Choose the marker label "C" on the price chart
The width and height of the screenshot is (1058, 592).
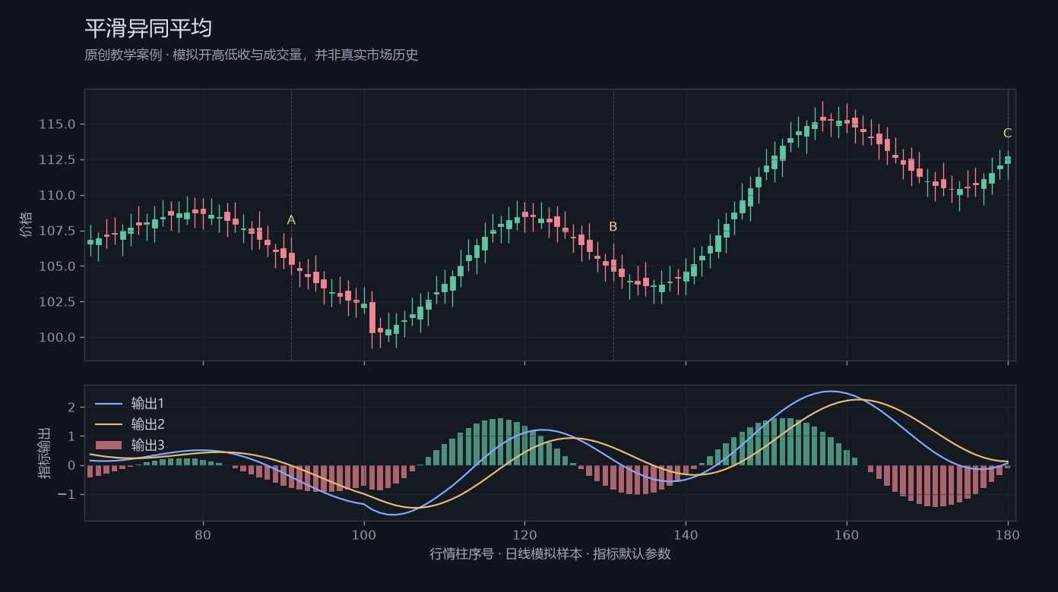1008,134
